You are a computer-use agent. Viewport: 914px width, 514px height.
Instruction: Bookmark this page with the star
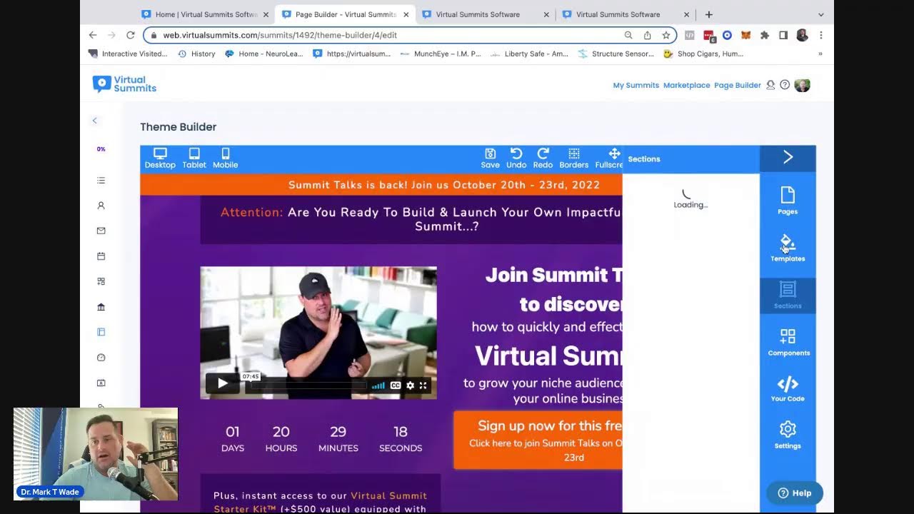[666, 35]
